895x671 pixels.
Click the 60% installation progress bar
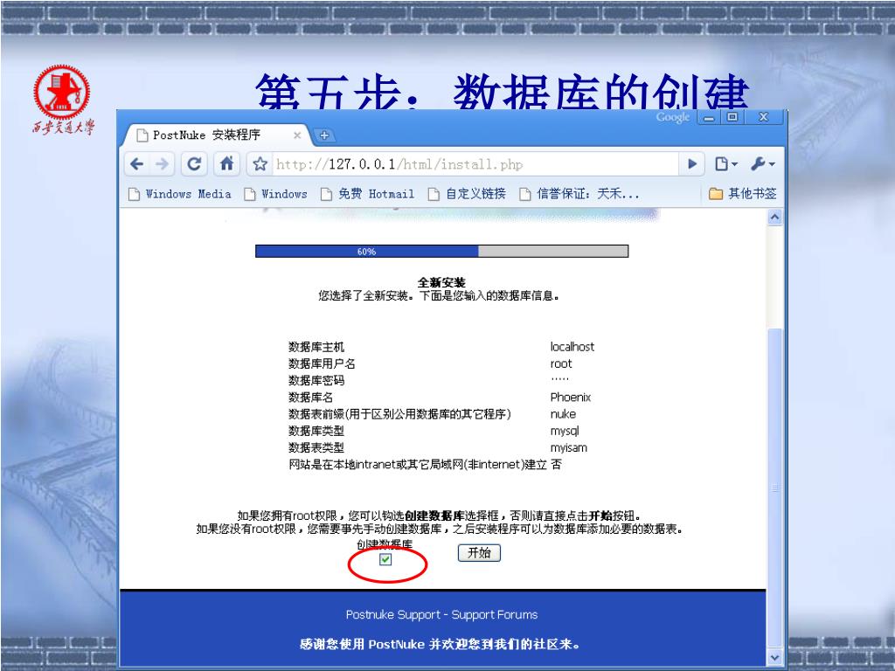(x=441, y=251)
